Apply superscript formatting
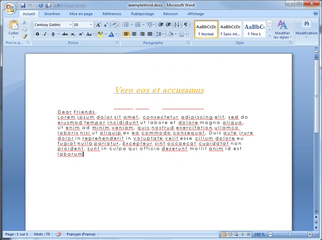Image resolution: width=322 pixels, height=240 pixels. (81, 34)
